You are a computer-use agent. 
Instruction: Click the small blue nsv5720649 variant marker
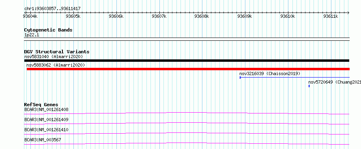(x=309, y=86)
